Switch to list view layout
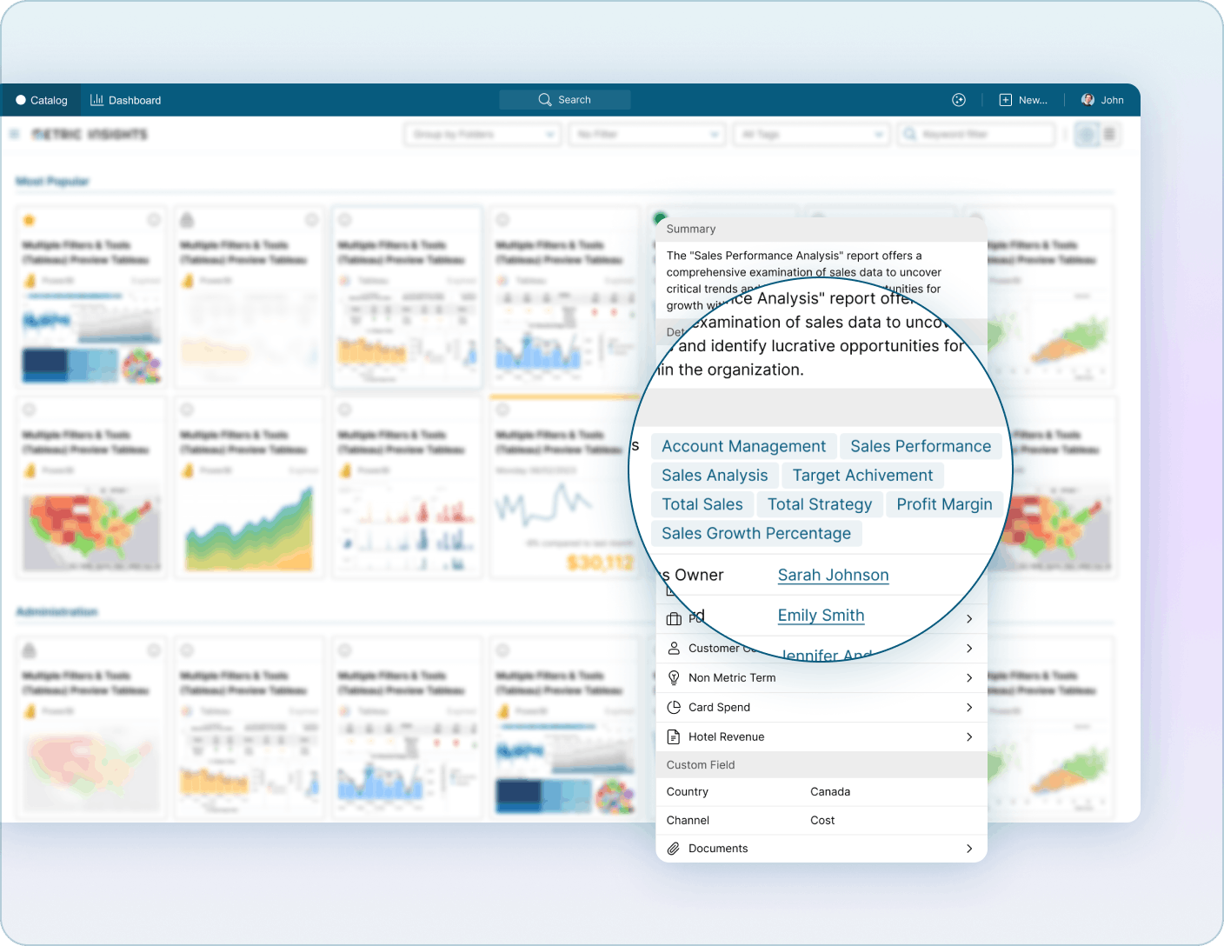The width and height of the screenshot is (1224, 946). click(x=1110, y=134)
